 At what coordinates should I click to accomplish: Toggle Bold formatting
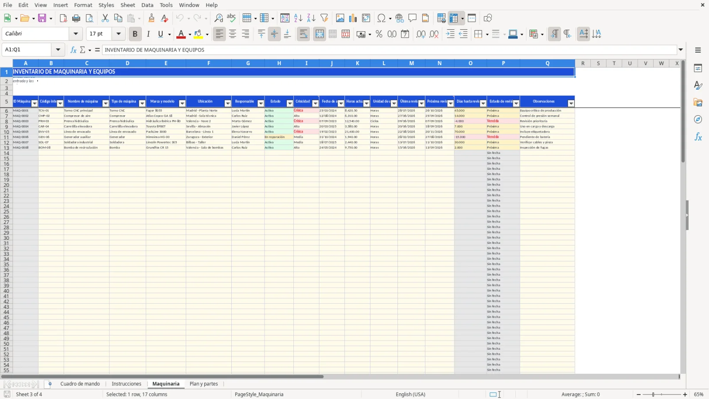[x=135, y=34]
